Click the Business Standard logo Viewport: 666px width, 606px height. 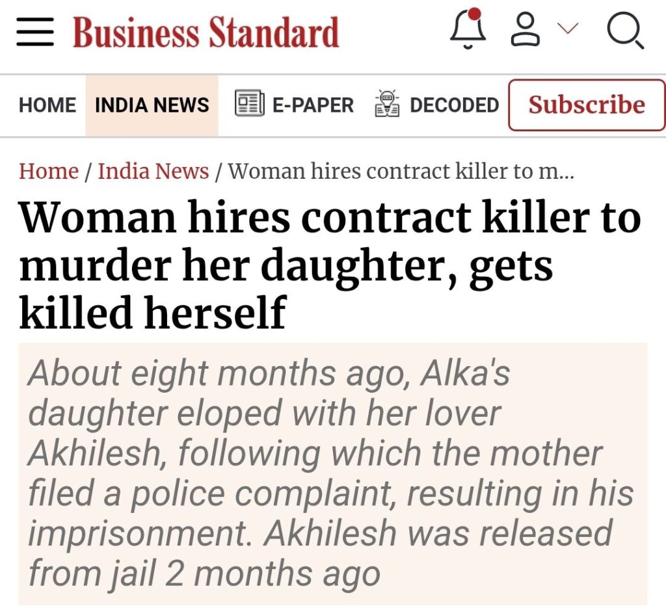tap(206, 33)
